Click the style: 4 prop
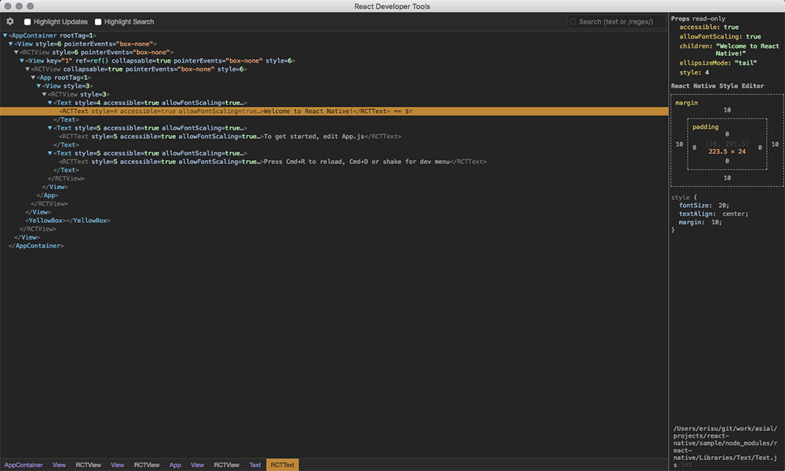The image size is (785, 471). click(x=694, y=72)
